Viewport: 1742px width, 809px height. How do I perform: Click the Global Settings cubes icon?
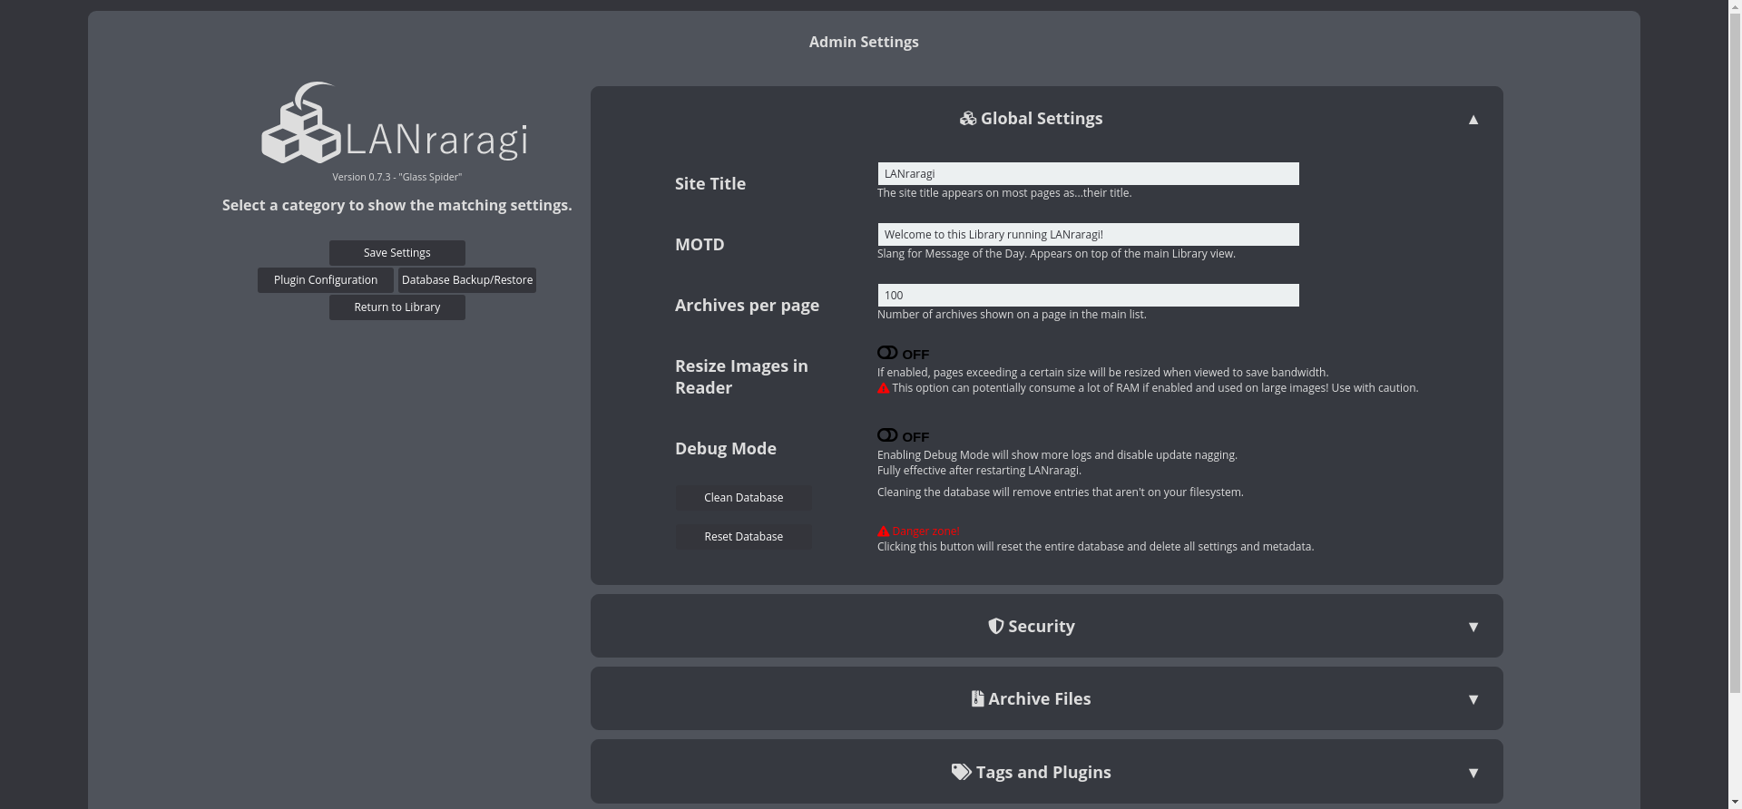[x=968, y=119]
